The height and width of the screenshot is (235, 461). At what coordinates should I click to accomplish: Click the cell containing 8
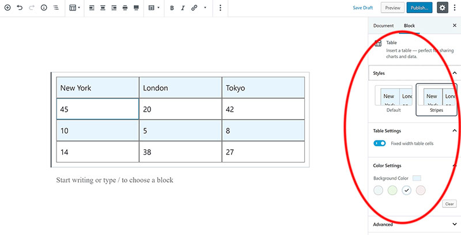263,130
